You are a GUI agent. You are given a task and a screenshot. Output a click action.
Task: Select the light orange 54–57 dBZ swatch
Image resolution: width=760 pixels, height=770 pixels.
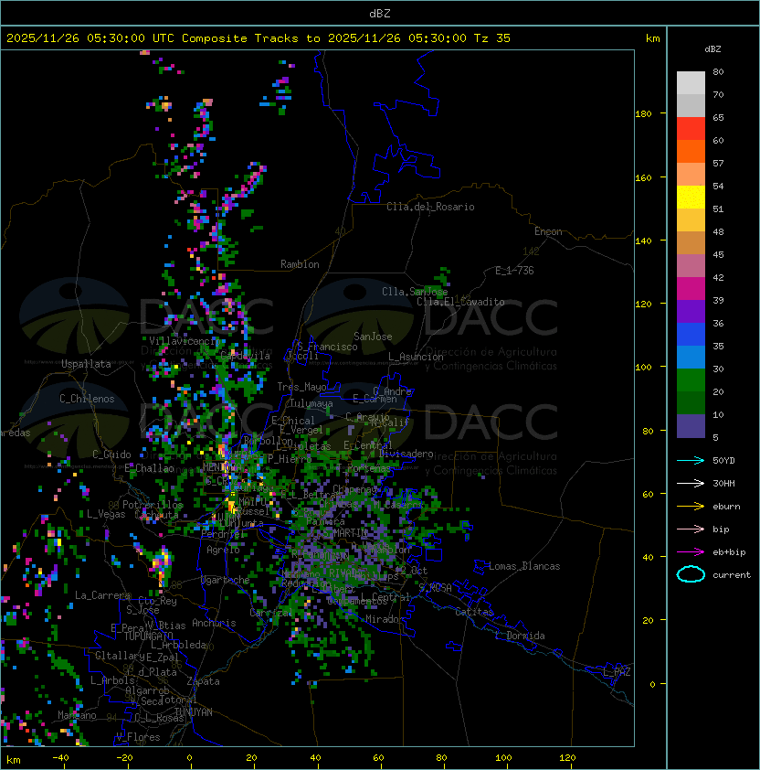691,175
